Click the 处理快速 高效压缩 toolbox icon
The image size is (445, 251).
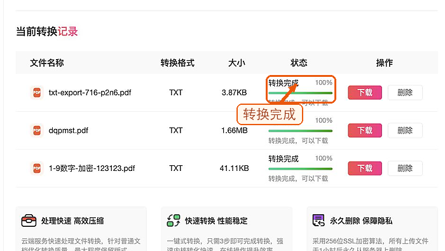pos(29,220)
